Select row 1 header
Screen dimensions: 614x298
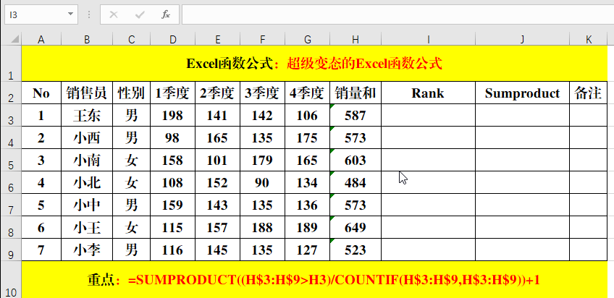click(11, 64)
